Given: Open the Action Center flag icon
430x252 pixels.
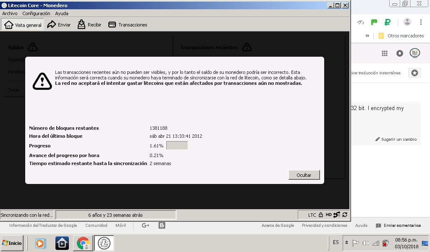Looking at the screenshot, I should pos(355,243).
